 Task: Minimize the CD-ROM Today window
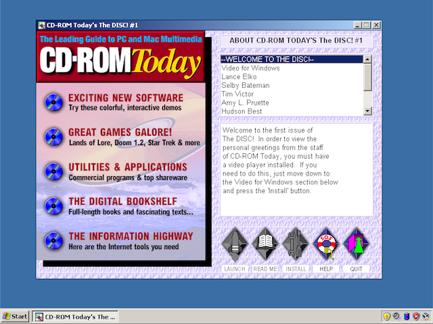[358, 26]
